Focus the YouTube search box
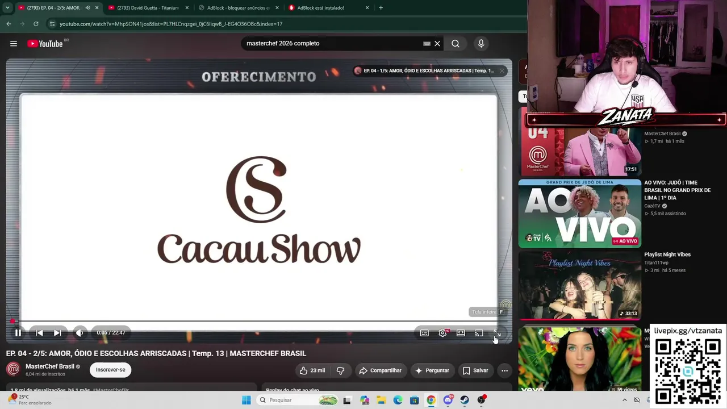The height and width of the screenshot is (409, 727). coord(332,44)
